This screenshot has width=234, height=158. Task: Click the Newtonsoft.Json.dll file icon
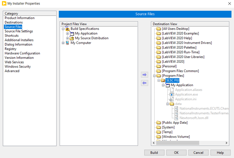click(176, 118)
